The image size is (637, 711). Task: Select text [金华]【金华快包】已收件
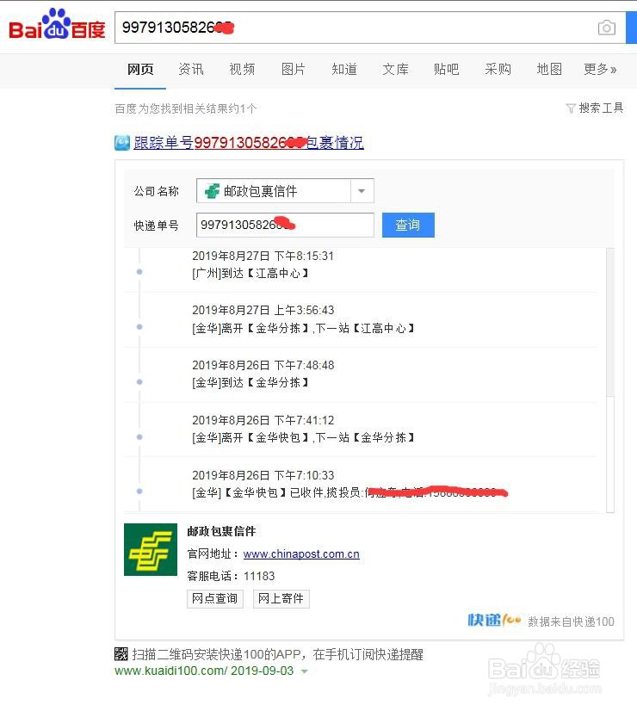pos(258,492)
